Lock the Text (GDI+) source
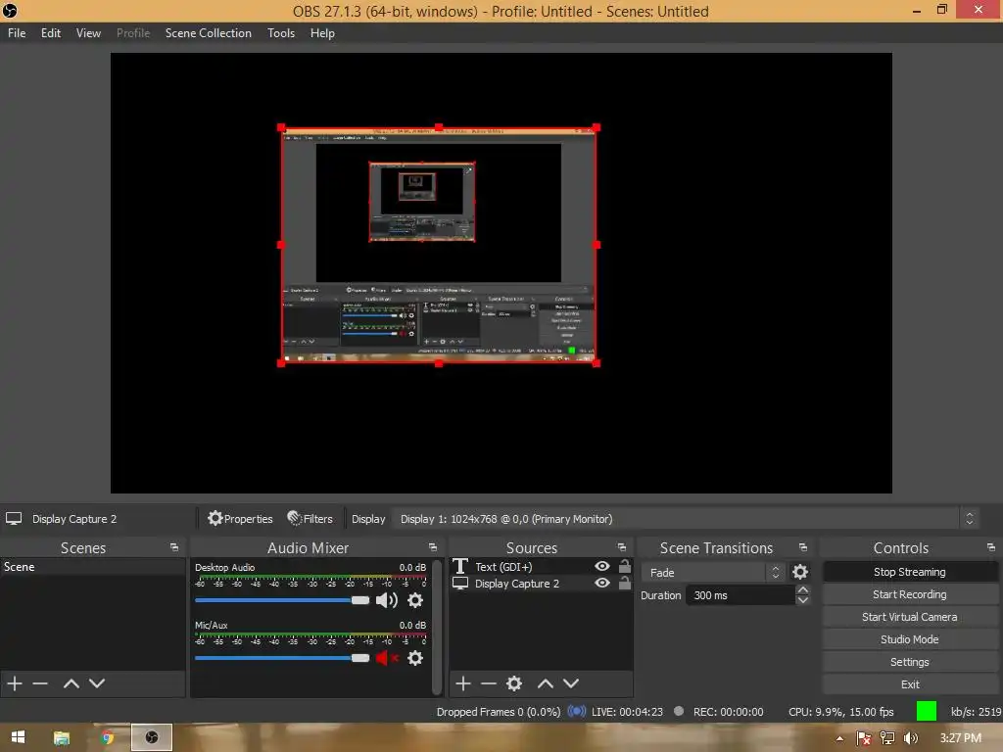The height and width of the screenshot is (752, 1003). (624, 566)
